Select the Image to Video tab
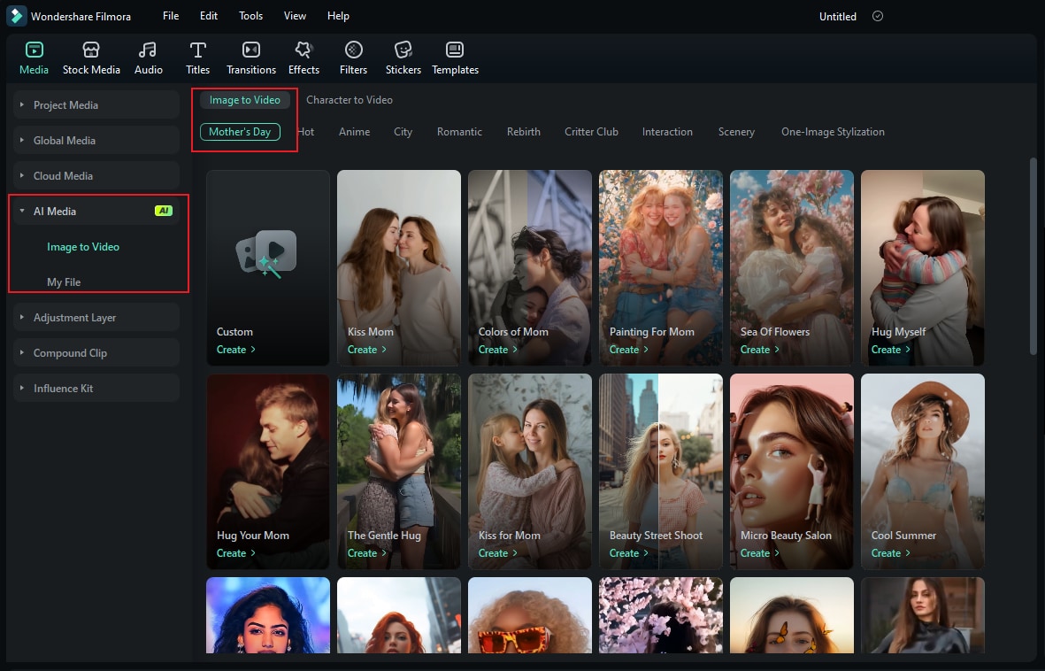This screenshot has height=671, width=1045. coord(244,100)
